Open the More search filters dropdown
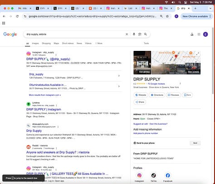215x184 pixels. [x=99, y=43]
